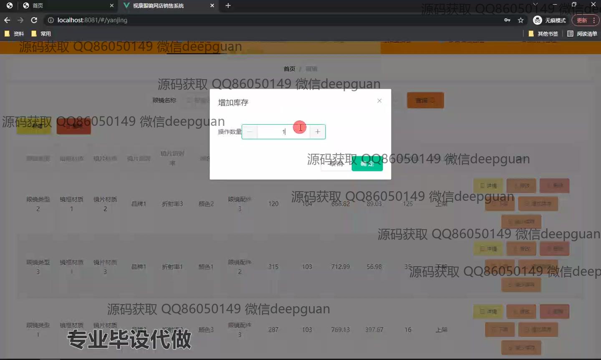Bookmark this page with star icon

(x=520, y=20)
